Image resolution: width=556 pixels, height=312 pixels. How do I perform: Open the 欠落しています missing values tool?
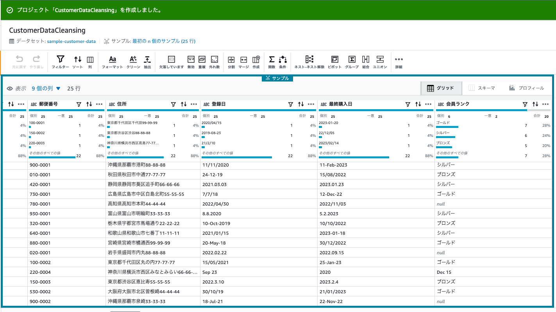[171, 62]
